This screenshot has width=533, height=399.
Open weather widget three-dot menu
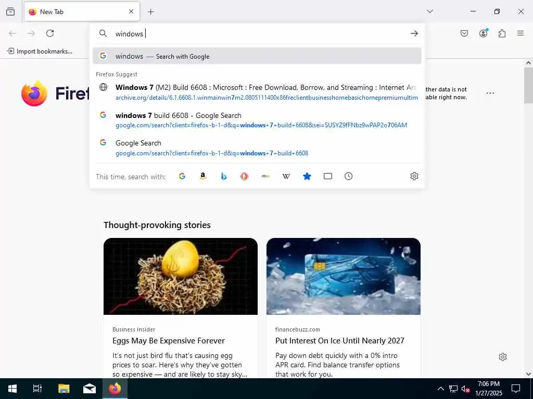click(x=490, y=93)
